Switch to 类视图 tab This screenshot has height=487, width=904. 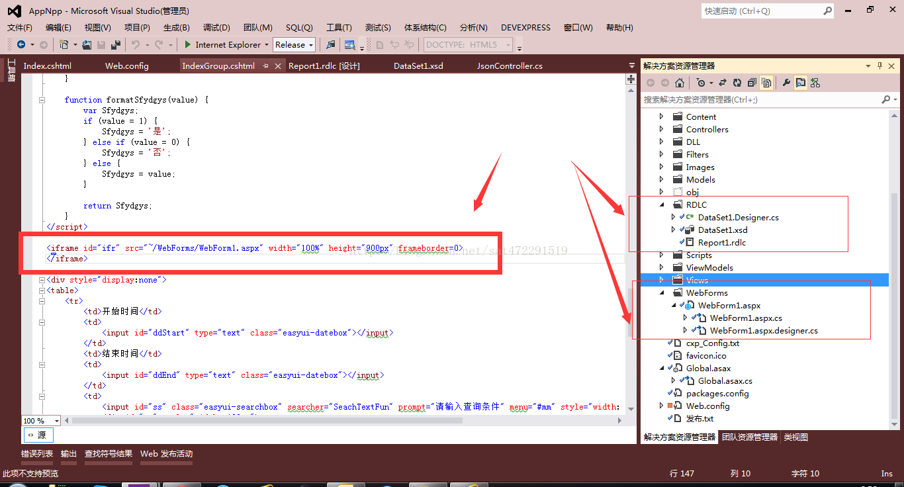click(796, 437)
